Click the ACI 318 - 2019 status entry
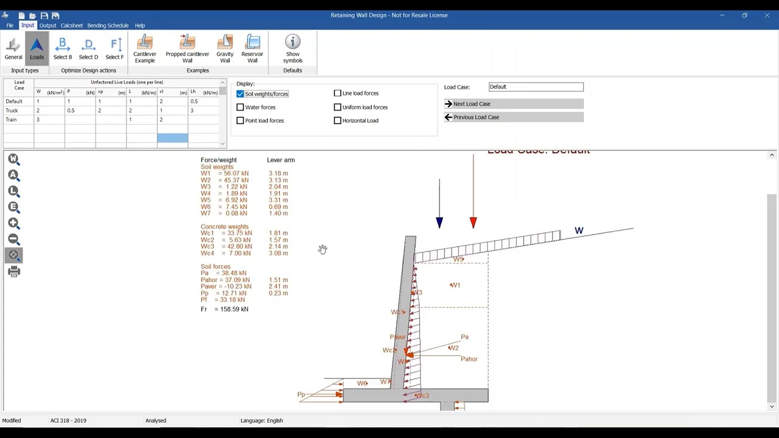779x438 pixels. pyautogui.click(x=68, y=420)
